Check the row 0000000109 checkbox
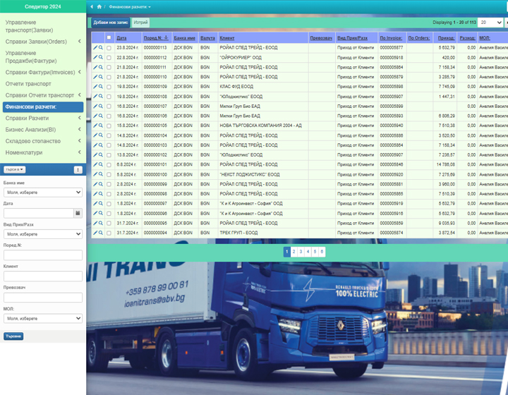Viewport: 508px width, 395px height. click(x=109, y=87)
